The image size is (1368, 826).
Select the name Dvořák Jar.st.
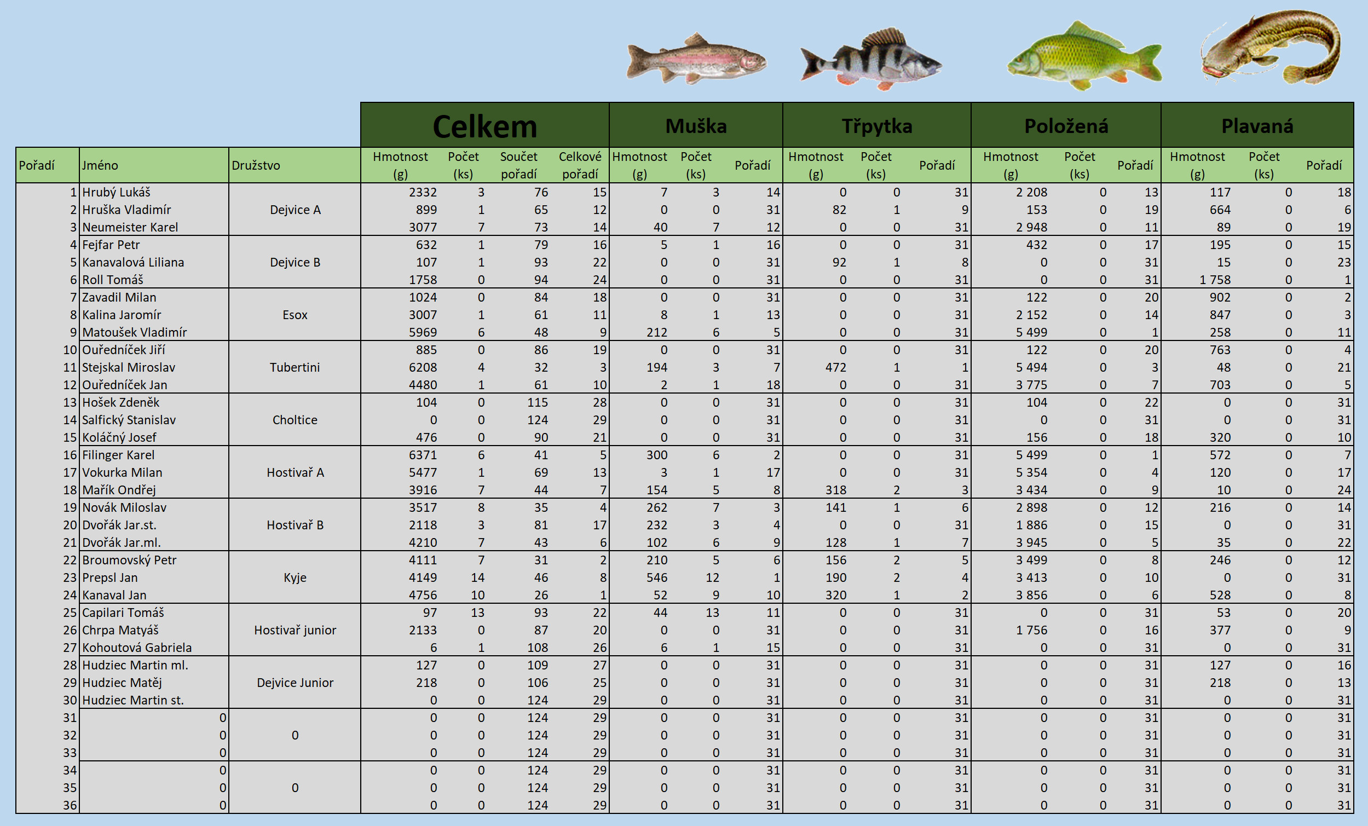click(x=119, y=525)
